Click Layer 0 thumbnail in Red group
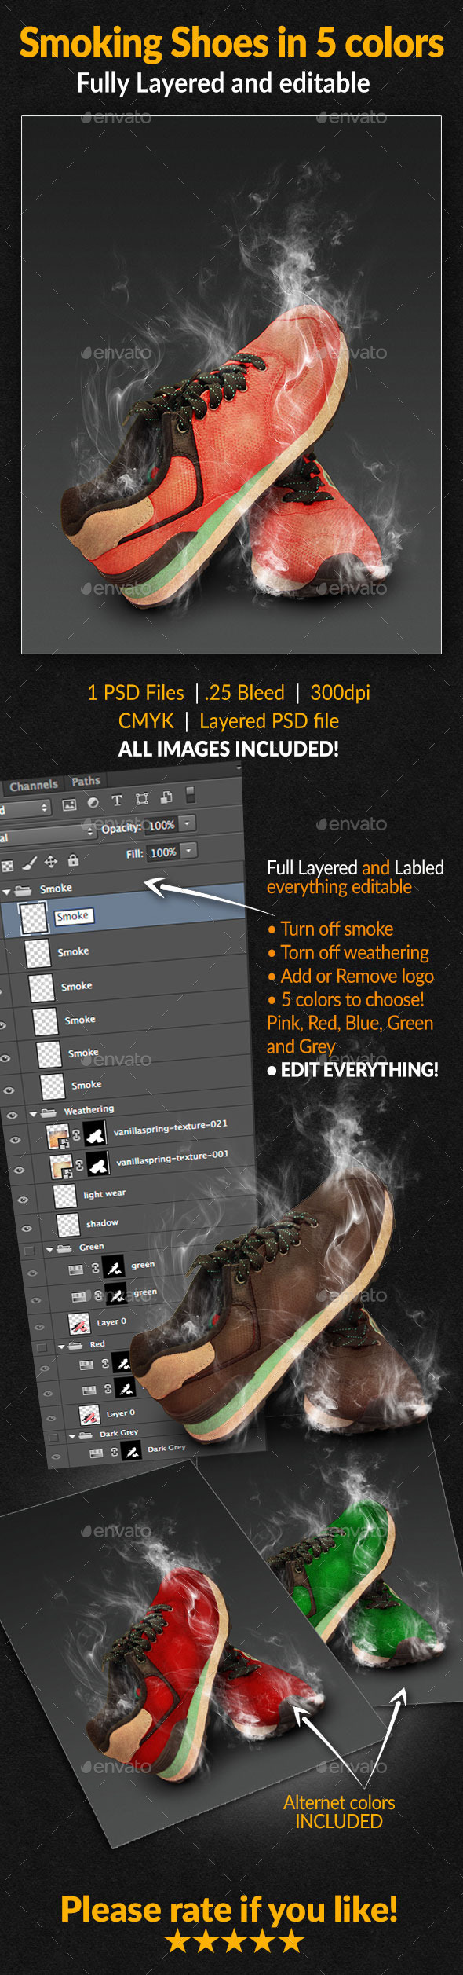This screenshot has height=1975, width=463. point(89,1416)
